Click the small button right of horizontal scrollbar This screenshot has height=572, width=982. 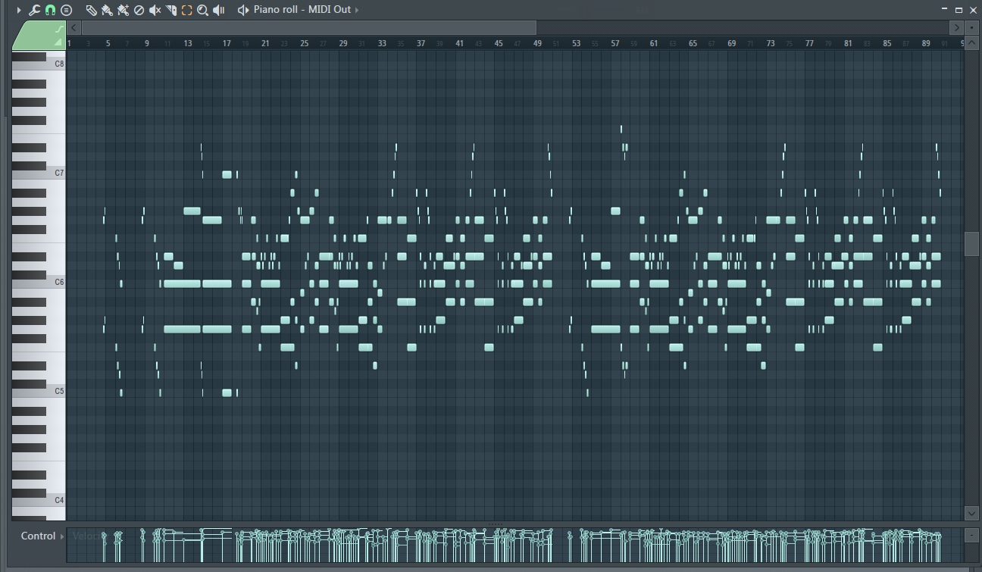(x=971, y=28)
